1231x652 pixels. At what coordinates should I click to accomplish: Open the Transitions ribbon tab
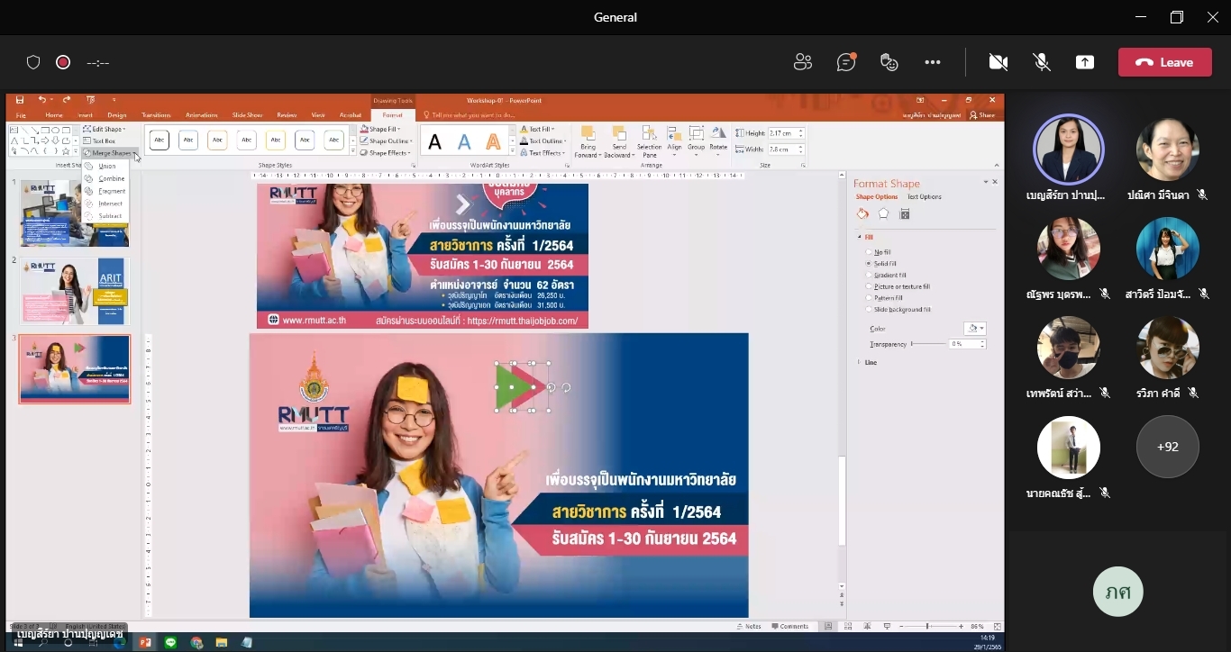(156, 115)
